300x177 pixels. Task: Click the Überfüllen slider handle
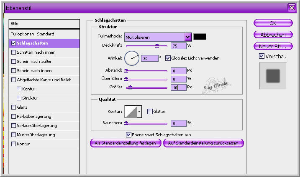[126, 79]
